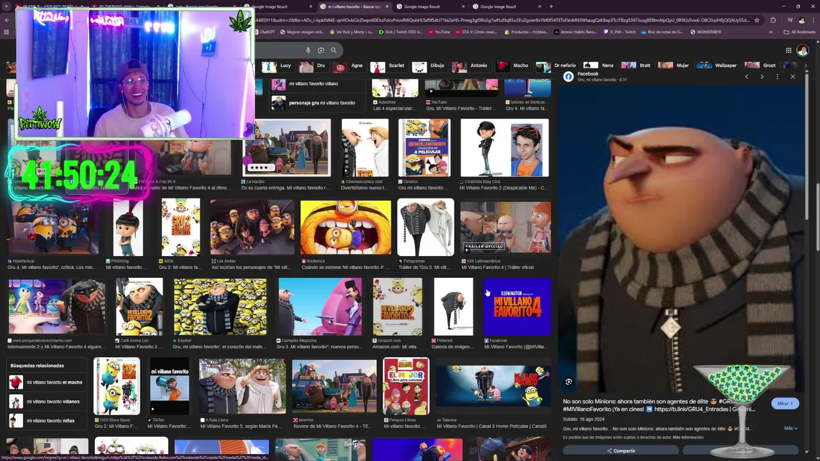Select the Wallpaper filter chip

point(717,65)
